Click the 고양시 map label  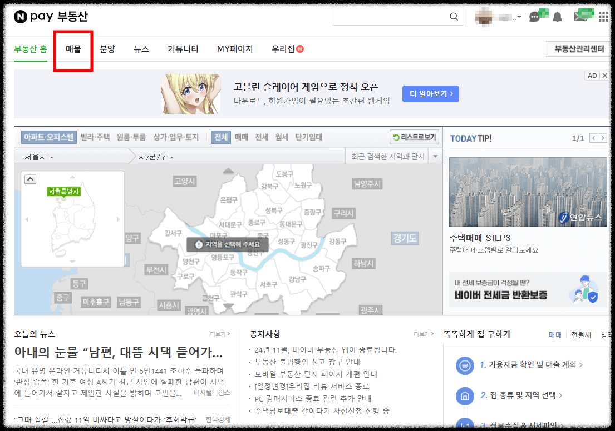tap(185, 181)
